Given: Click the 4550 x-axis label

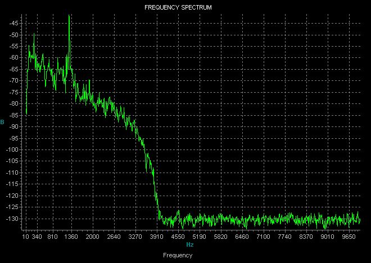Looking at the screenshot, I should [x=178, y=237].
